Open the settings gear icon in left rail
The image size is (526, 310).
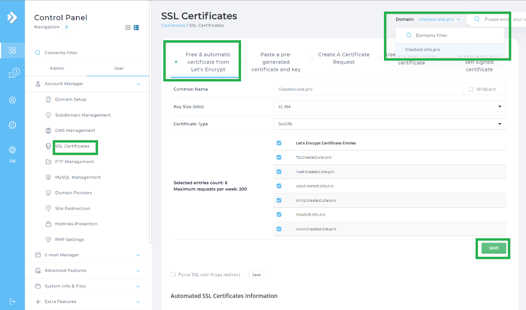coord(12,125)
